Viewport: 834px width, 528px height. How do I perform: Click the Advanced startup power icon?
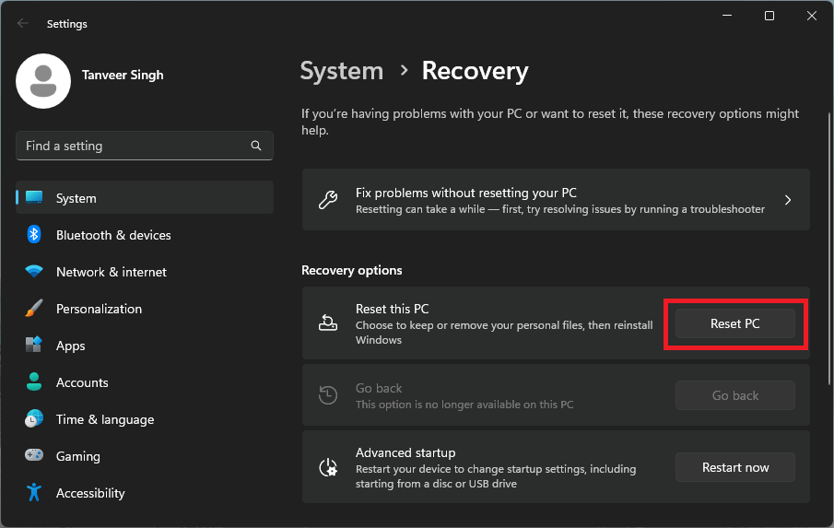[x=328, y=467]
